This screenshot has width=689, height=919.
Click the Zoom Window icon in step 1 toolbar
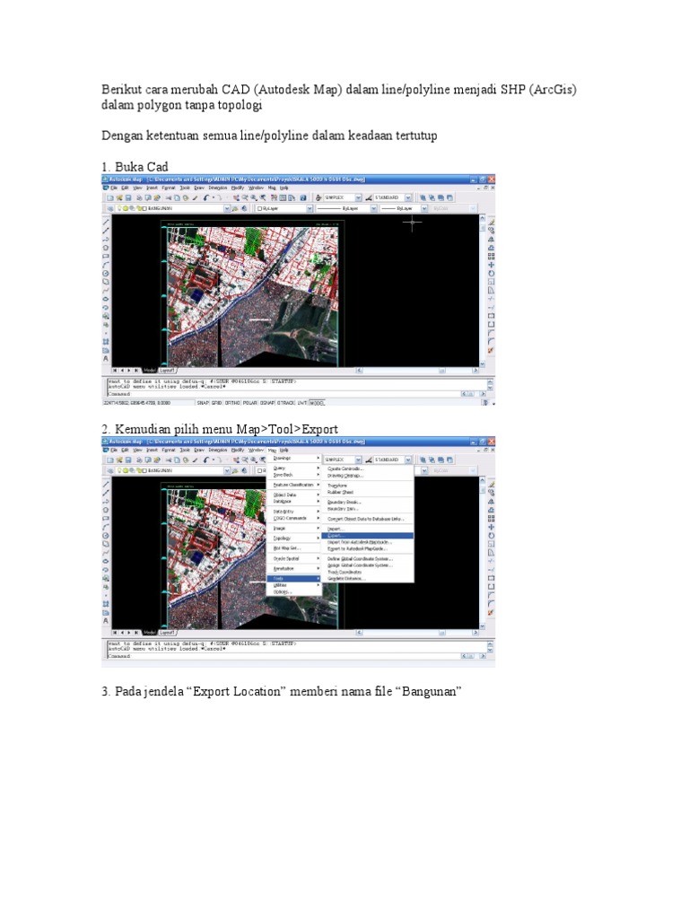coord(254,198)
